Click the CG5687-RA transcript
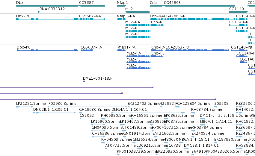The height and width of the screenshot is (156, 255). coord(92,19)
